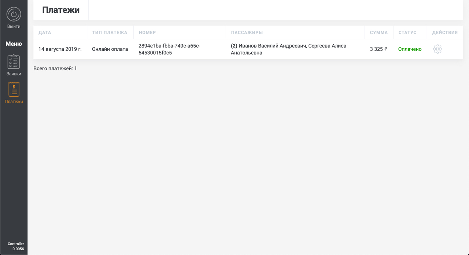
Task: Click the Controller 0.0056 version text
Action: [16, 246]
